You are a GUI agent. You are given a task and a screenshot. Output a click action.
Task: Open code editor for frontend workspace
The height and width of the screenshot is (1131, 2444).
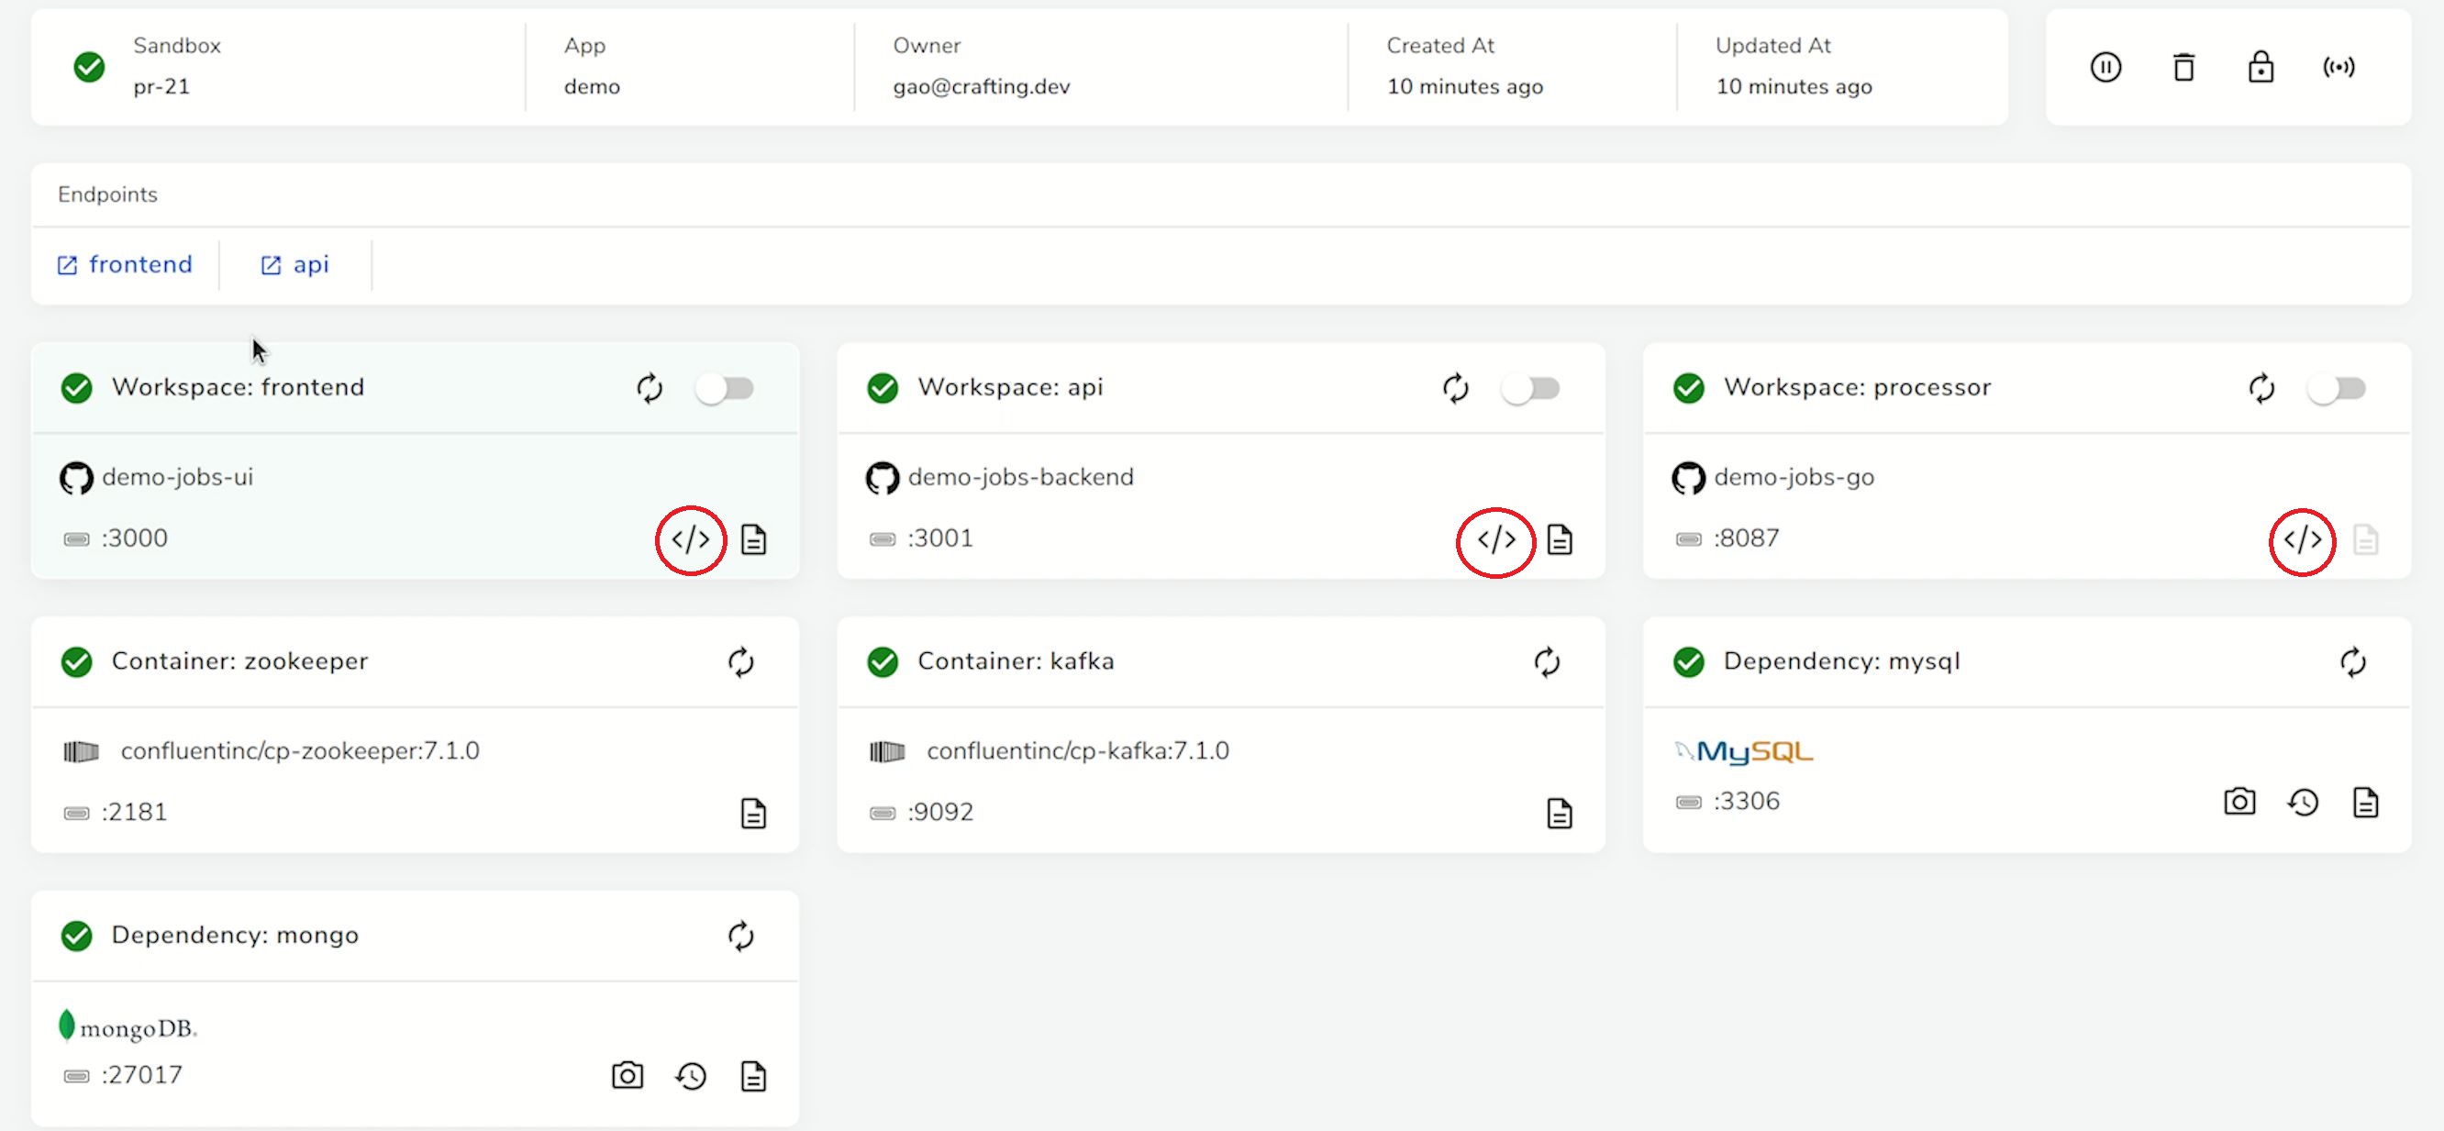click(690, 540)
